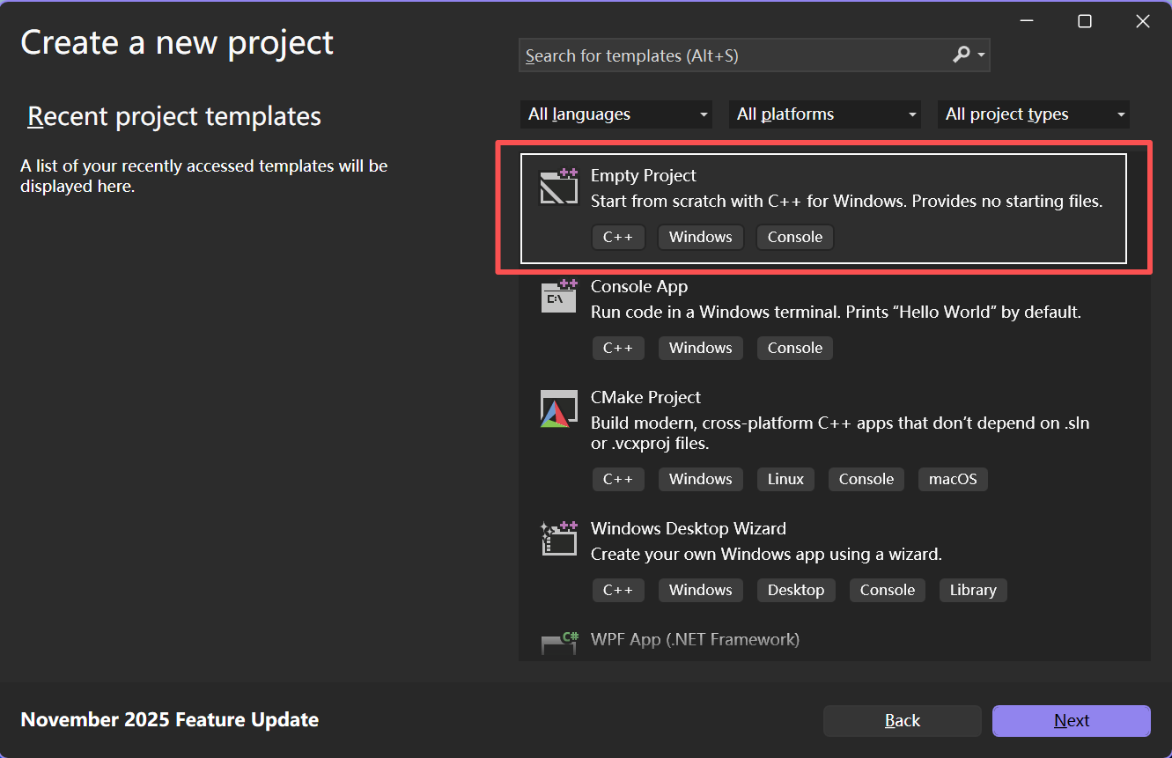Minimize the dialog window

[x=1028, y=21]
